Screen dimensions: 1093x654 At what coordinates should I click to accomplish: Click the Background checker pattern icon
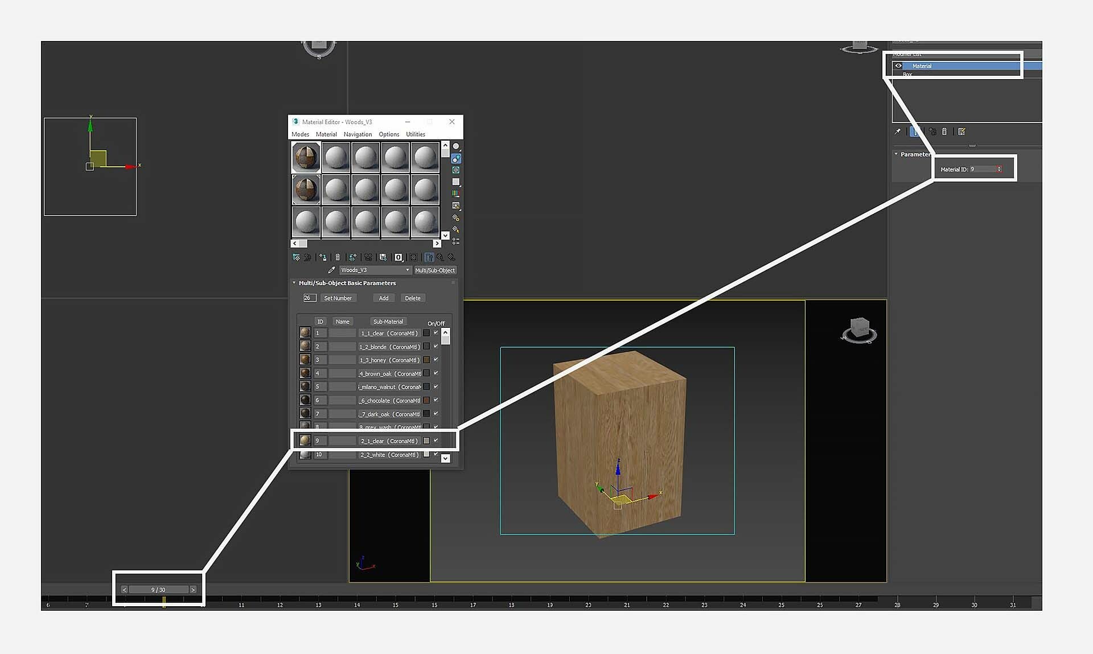(x=456, y=170)
